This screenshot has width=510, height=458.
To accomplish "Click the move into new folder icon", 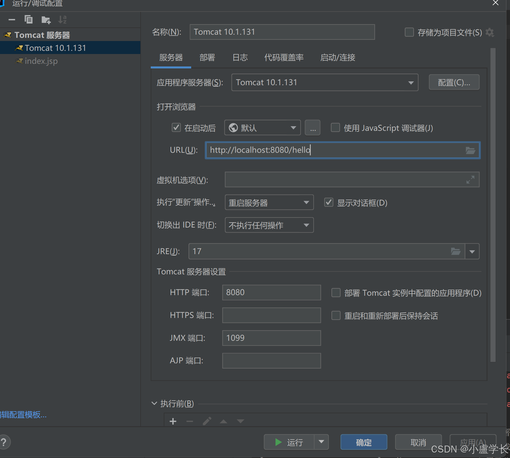I will pyautogui.click(x=46, y=20).
